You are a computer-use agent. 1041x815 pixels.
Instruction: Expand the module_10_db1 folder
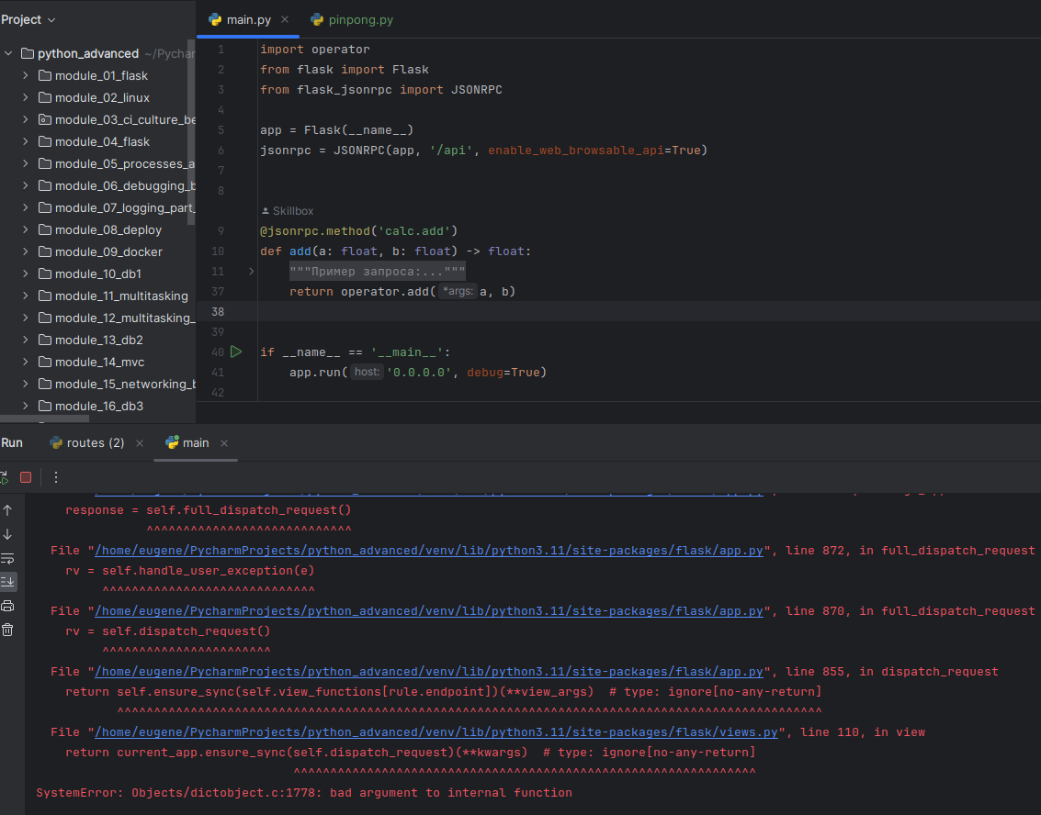click(x=25, y=274)
